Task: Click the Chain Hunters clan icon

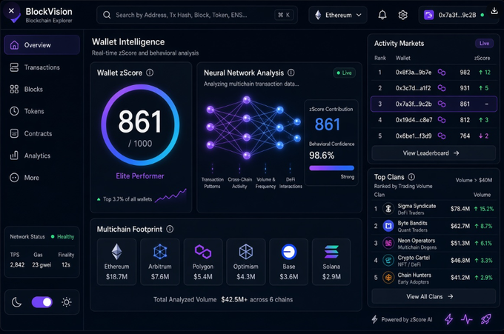Action: pyautogui.click(x=388, y=278)
